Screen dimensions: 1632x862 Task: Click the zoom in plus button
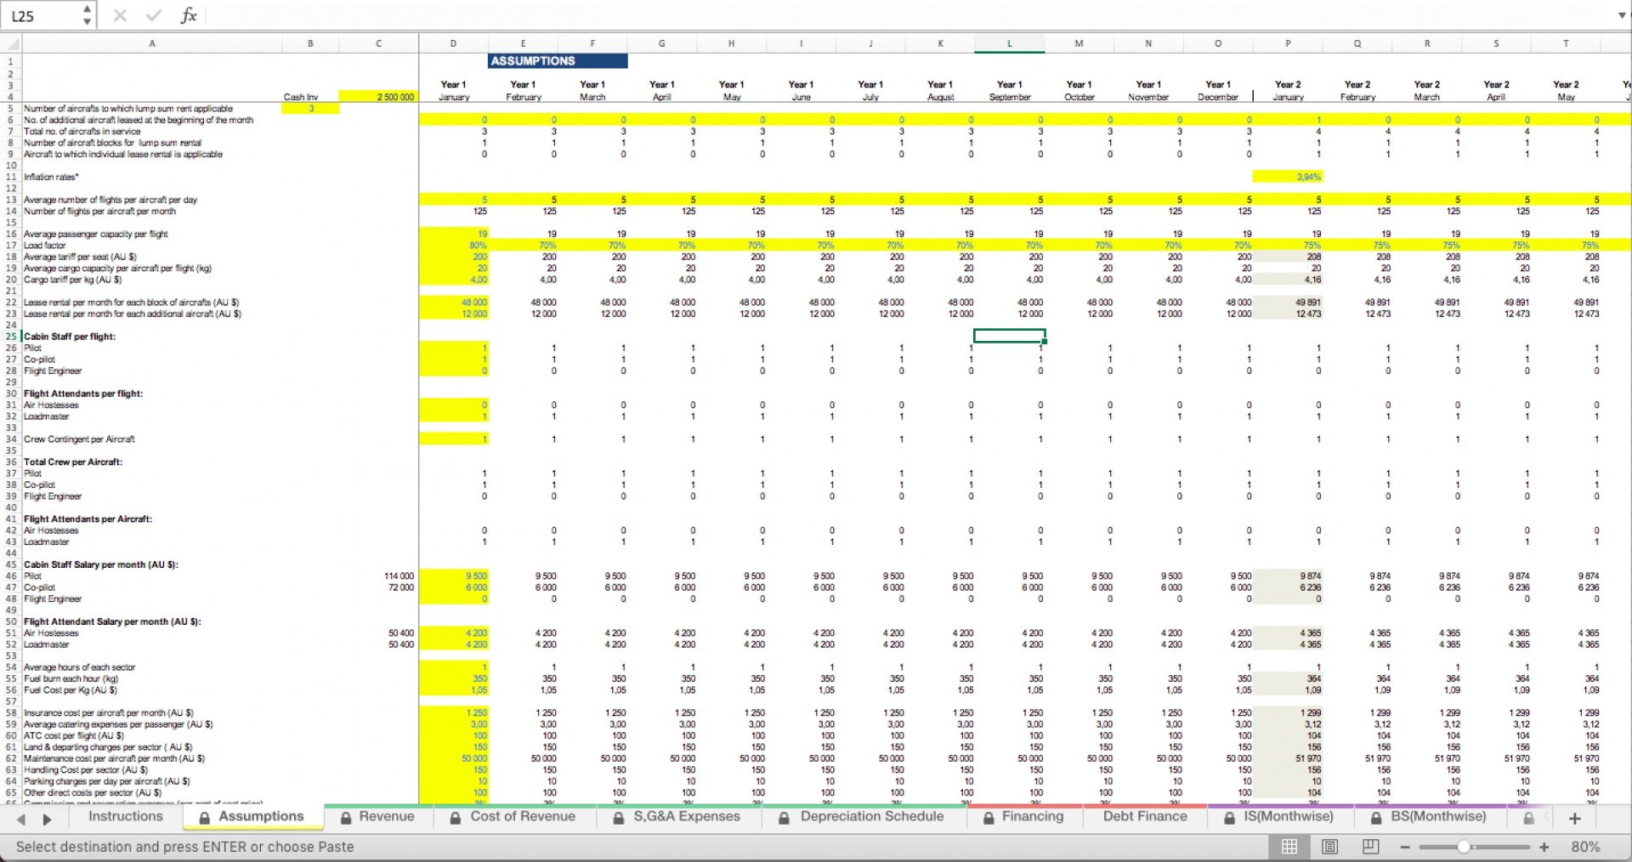coord(1544,847)
